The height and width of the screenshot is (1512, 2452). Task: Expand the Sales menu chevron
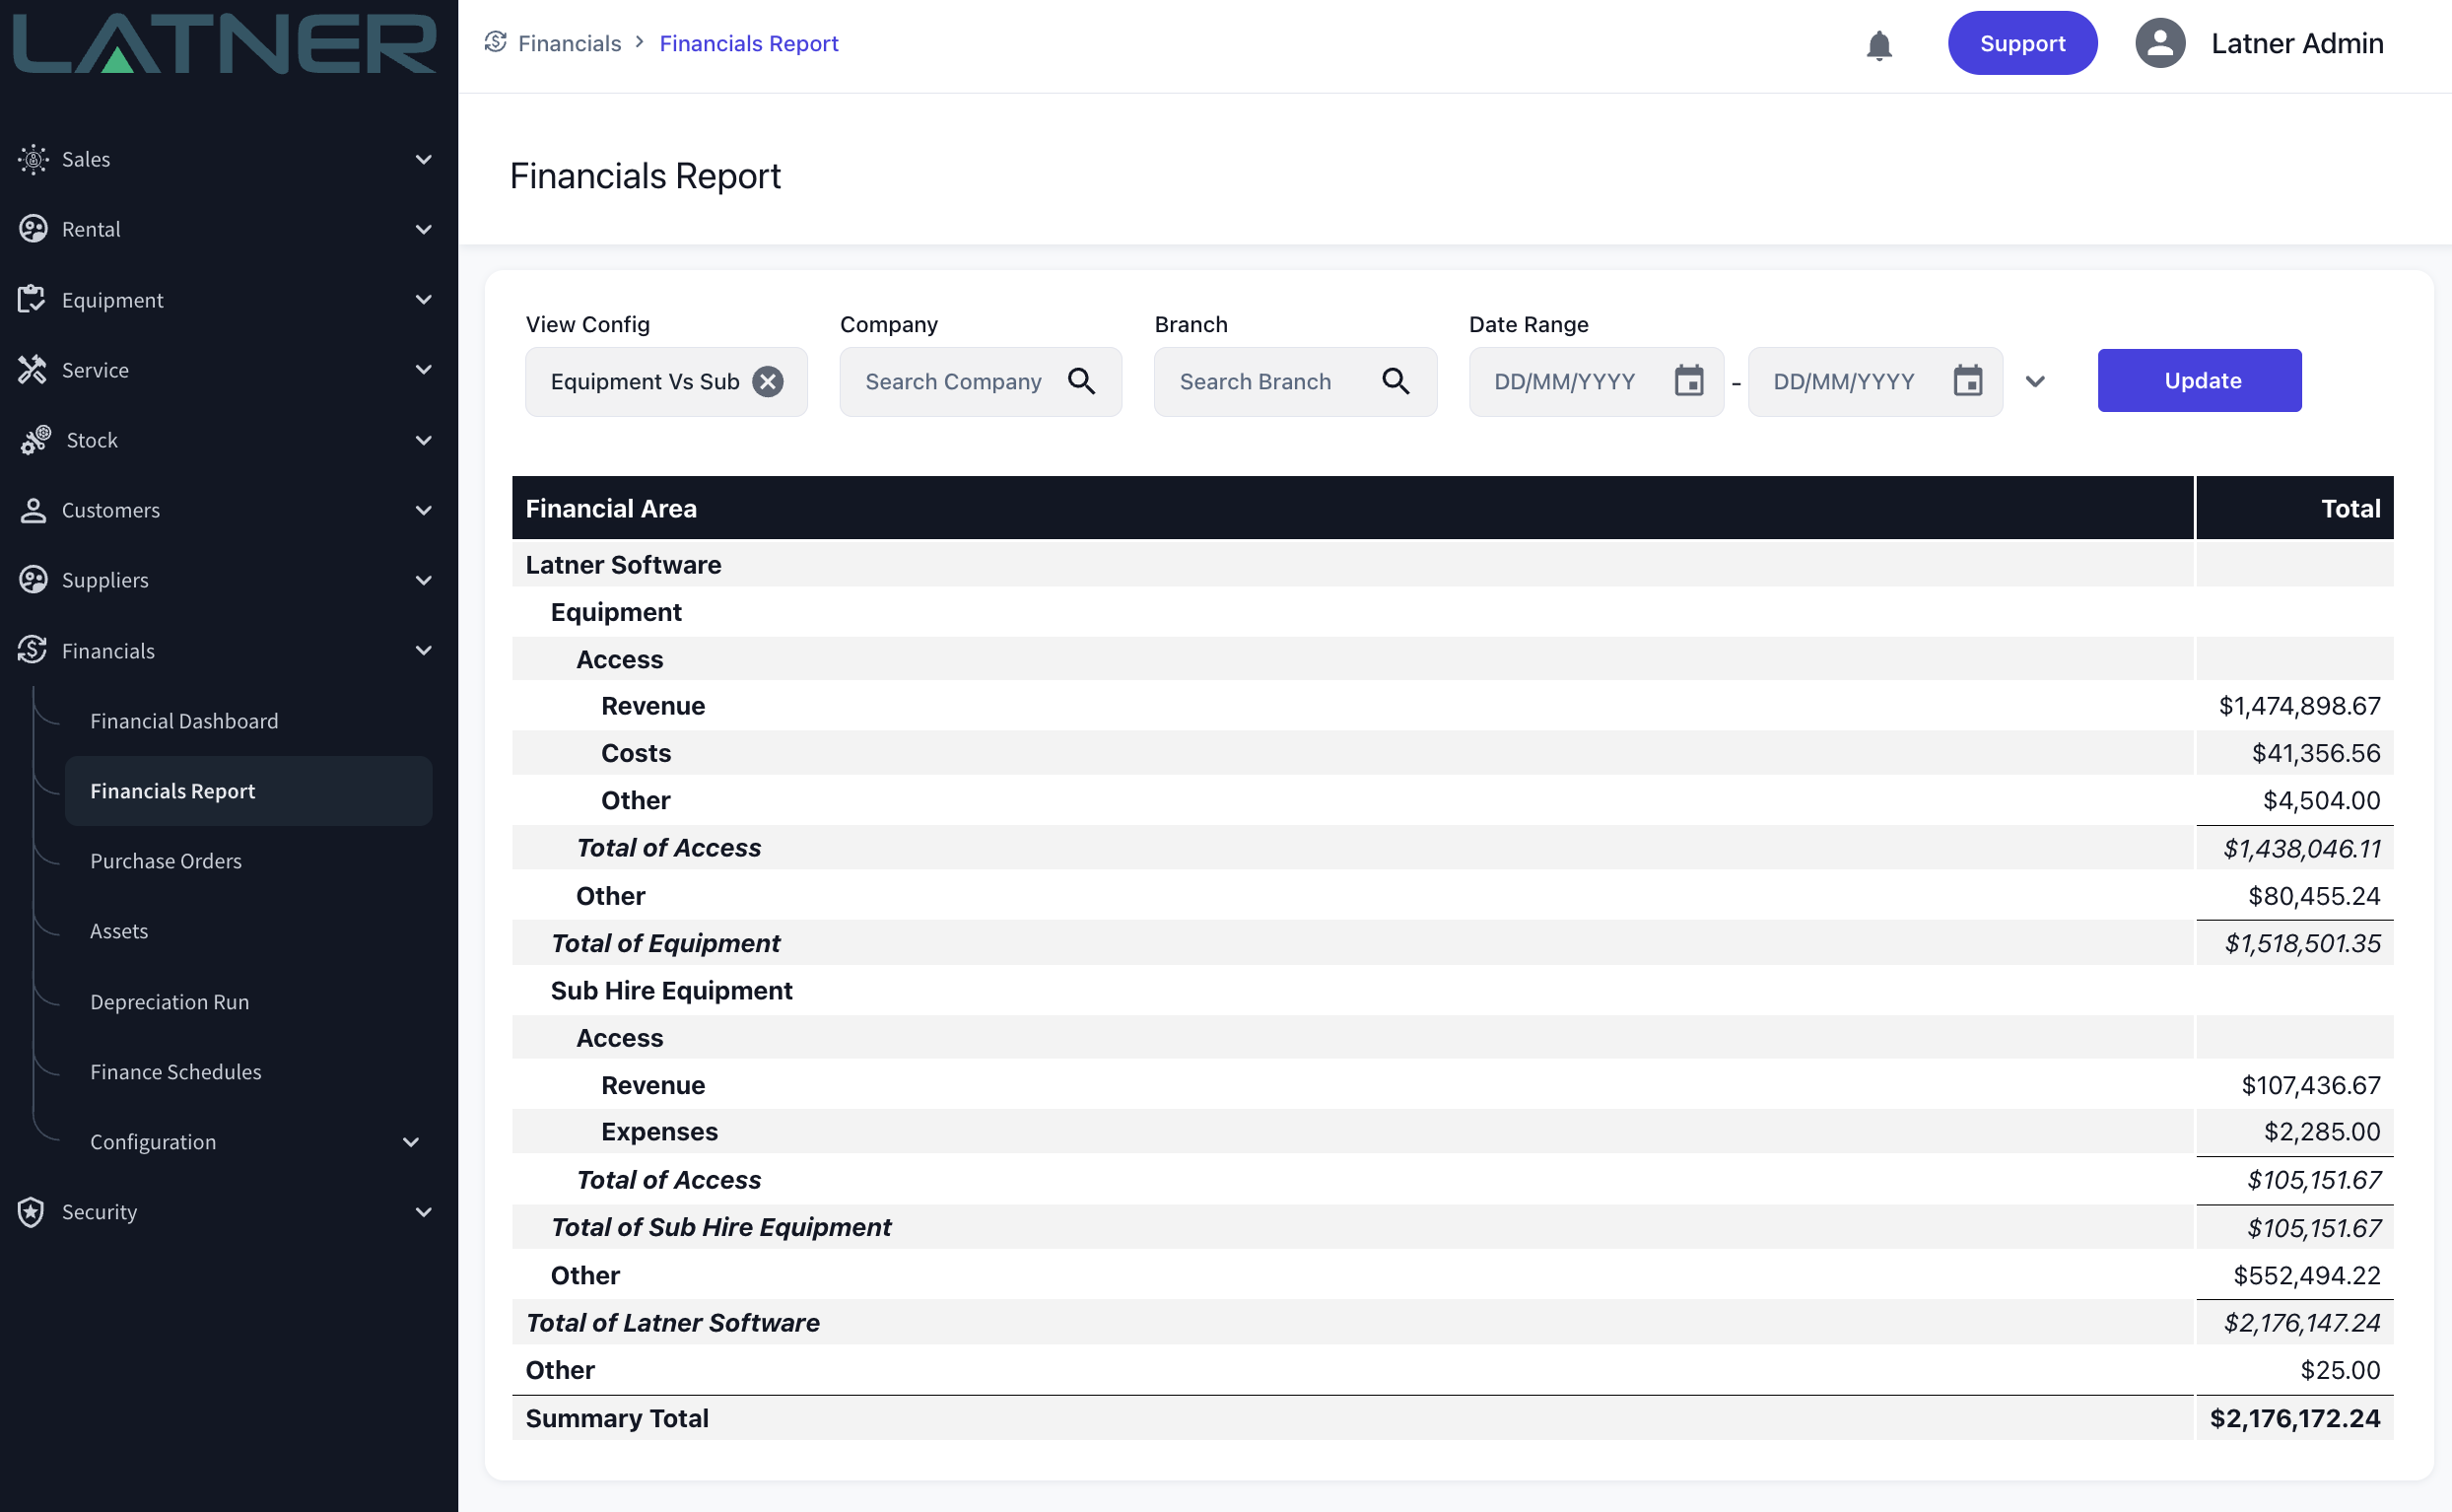423,159
